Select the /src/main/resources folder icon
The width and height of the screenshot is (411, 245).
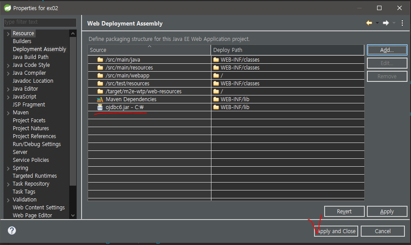click(100, 68)
